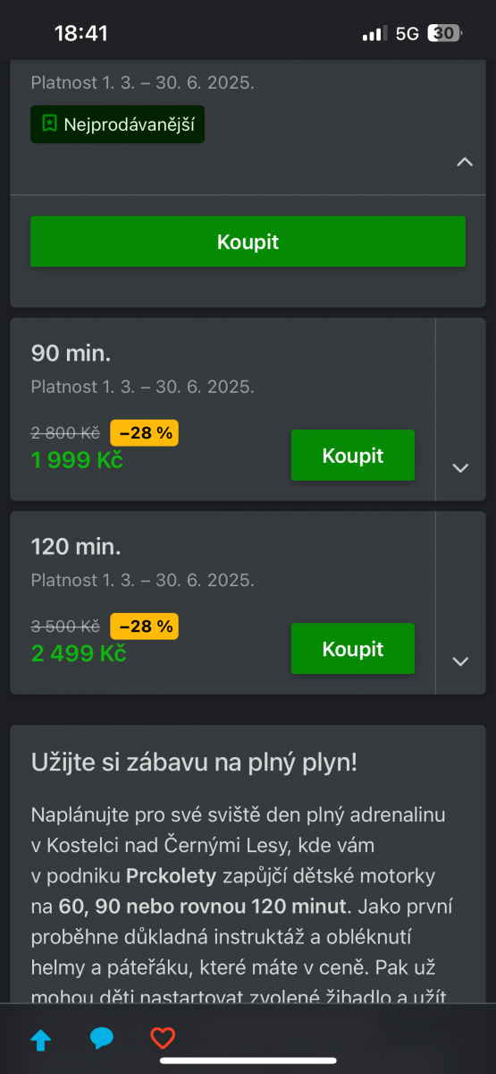
Task: Tap the battery icon showing 30
Action: (444, 34)
